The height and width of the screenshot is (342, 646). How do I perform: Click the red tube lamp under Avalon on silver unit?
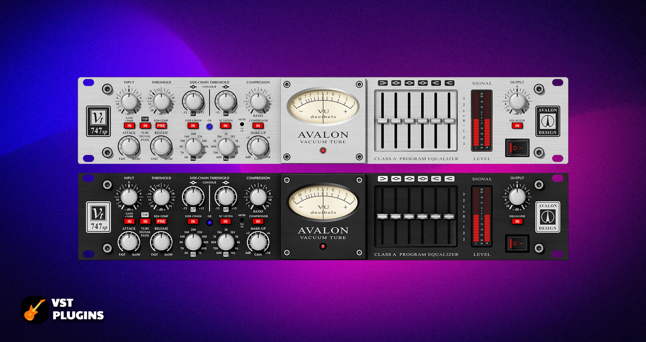click(x=323, y=151)
